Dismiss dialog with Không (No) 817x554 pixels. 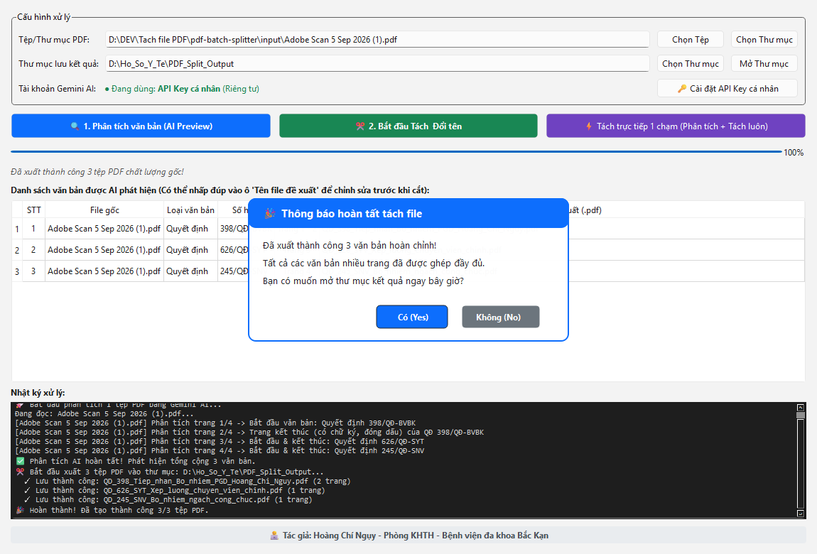point(500,317)
